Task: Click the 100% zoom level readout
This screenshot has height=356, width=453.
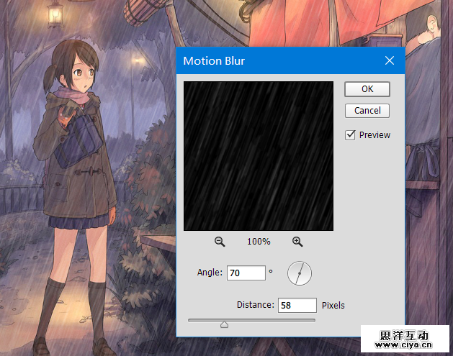Action: (x=259, y=242)
